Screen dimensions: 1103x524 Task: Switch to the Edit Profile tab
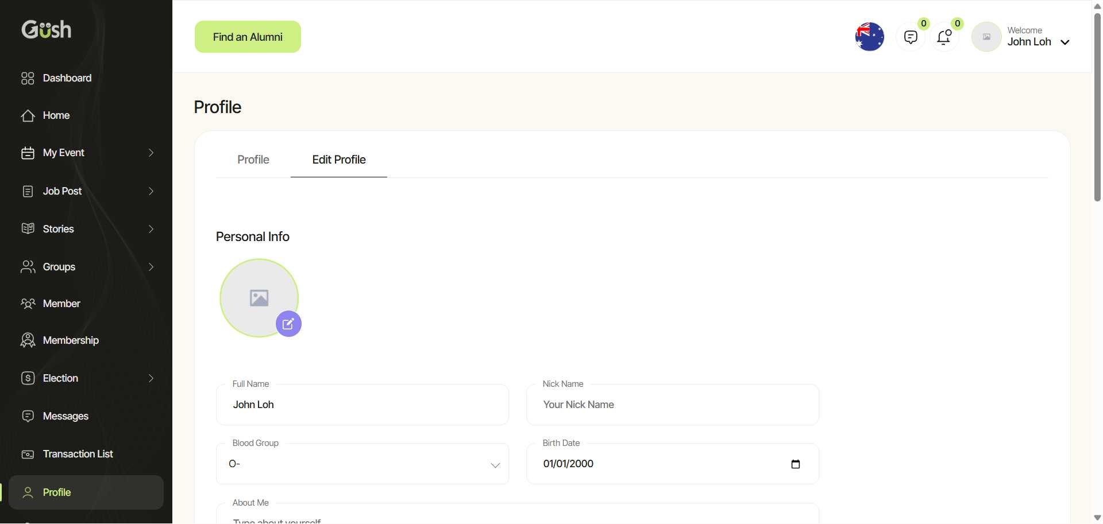point(339,160)
